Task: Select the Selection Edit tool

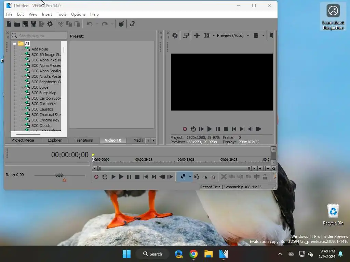Action: tap(205, 177)
